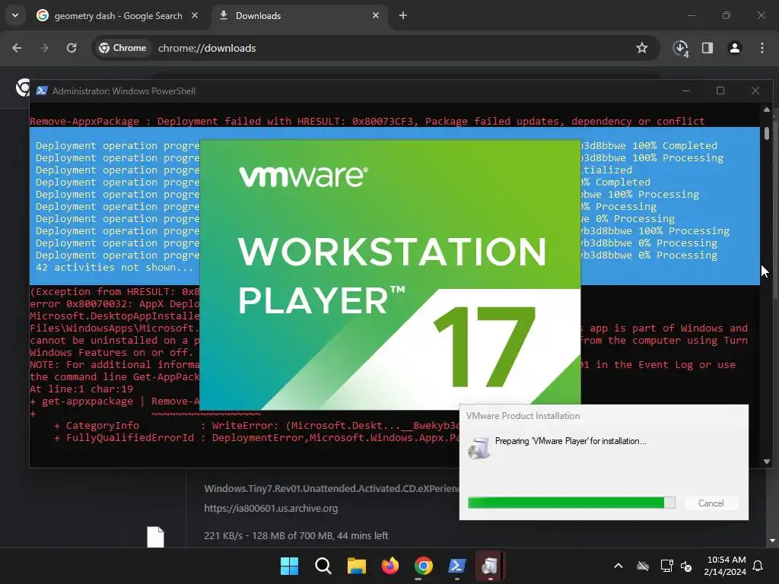Maximize the PowerShell window
Image resolution: width=779 pixels, height=584 pixels.
[720, 91]
